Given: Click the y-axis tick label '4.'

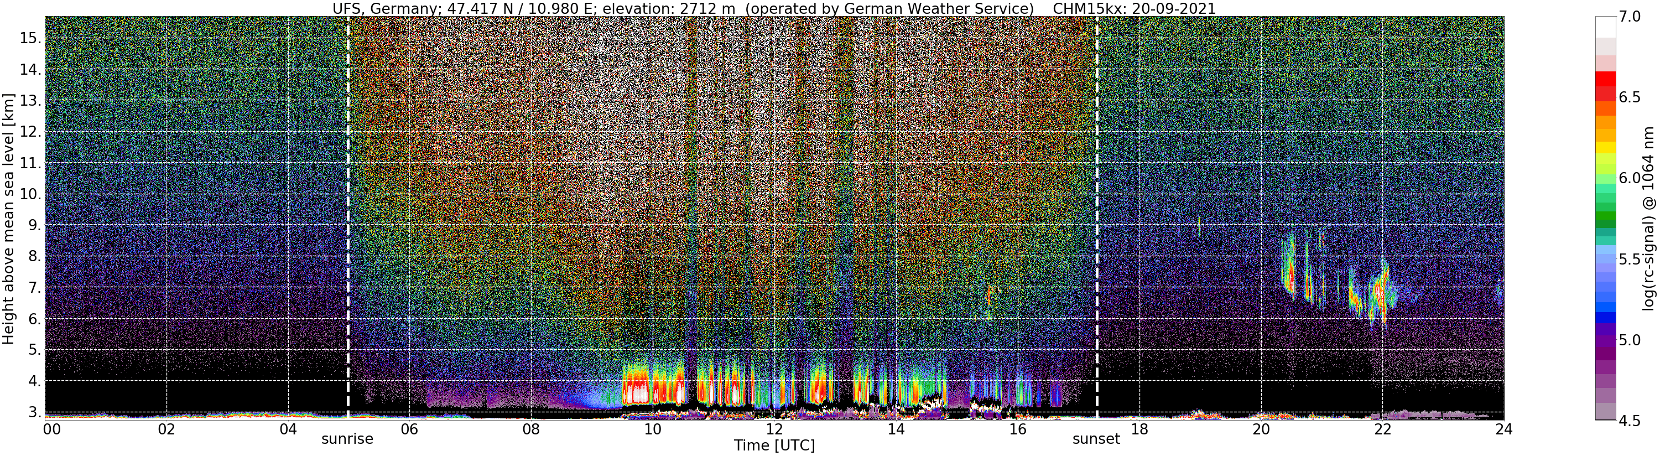Looking at the screenshot, I should (x=34, y=381).
